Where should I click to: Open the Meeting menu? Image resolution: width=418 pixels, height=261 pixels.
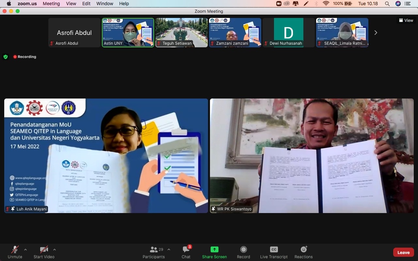pyautogui.click(x=51, y=4)
